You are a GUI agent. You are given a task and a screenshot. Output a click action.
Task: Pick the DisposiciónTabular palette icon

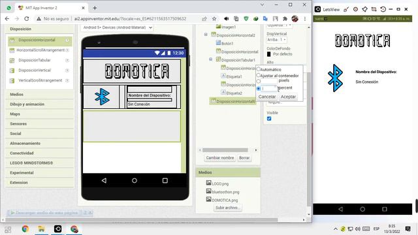12,61
